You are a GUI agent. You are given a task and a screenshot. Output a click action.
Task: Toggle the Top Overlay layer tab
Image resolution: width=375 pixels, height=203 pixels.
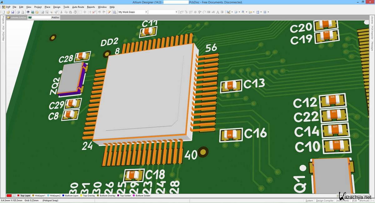[89, 196]
